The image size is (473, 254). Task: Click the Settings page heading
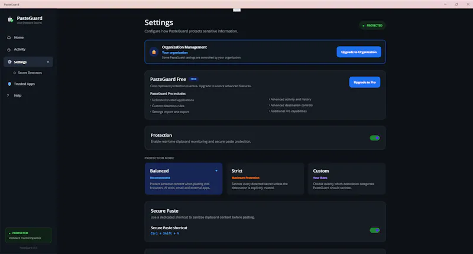[158, 22]
